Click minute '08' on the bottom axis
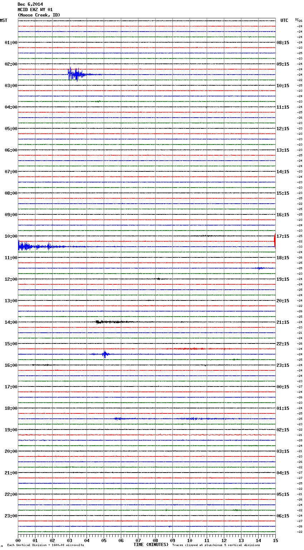Image resolution: width=304 pixels, height=550 pixels. coord(155,540)
